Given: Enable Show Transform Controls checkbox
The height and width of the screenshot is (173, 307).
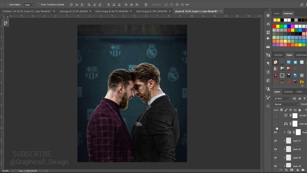Looking at the screenshot, I should point(39,4).
